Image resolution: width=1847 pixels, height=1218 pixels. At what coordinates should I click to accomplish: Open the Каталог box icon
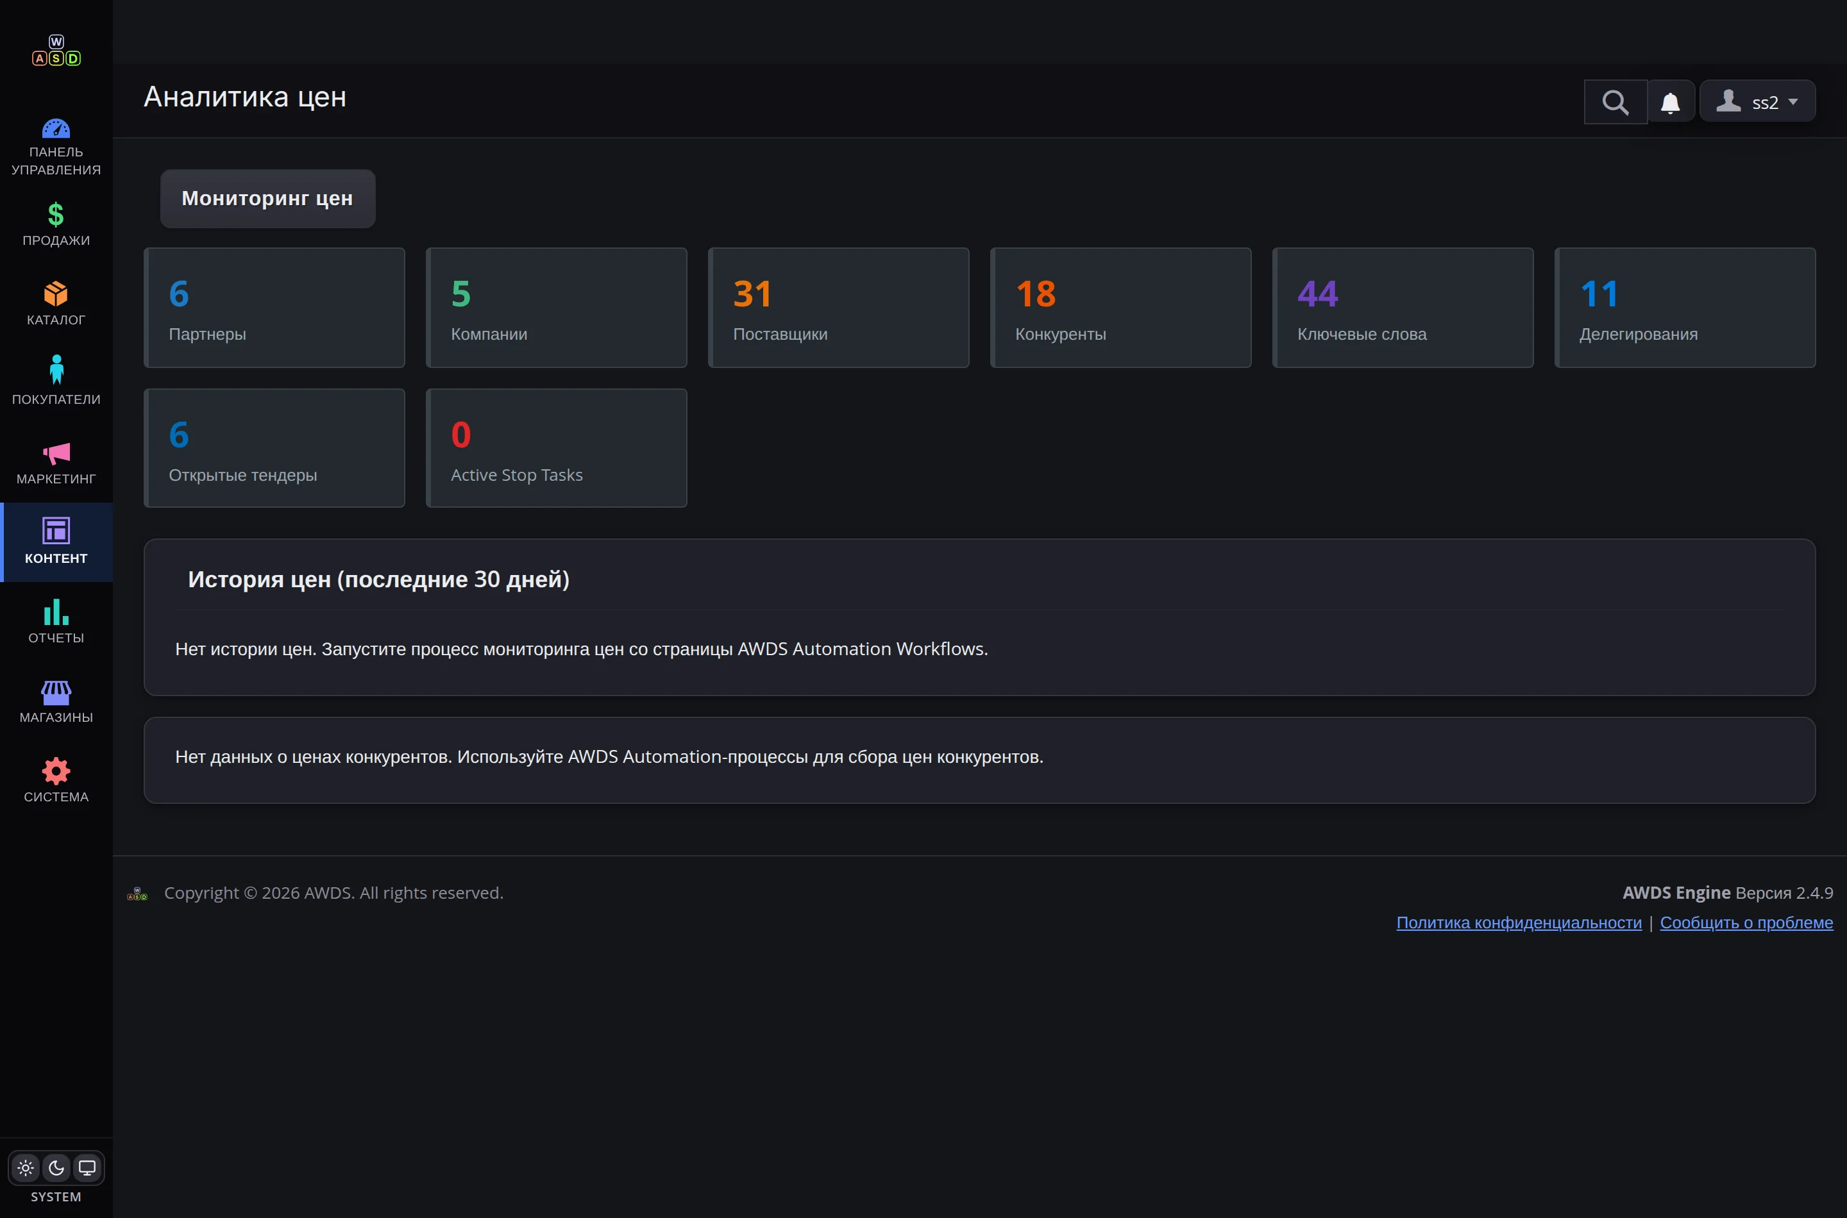[x=56, y=294]
